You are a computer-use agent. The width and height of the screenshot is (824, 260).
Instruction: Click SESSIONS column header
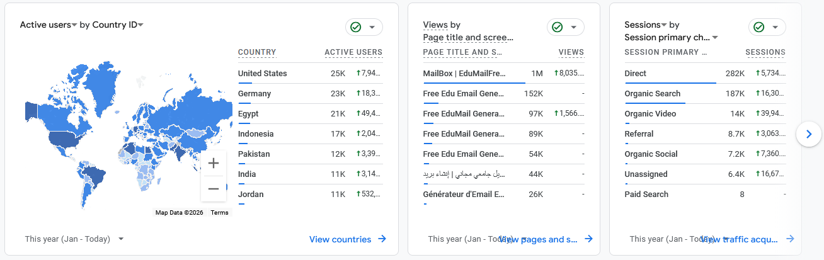pyautogui.click(x=765, y=52)
